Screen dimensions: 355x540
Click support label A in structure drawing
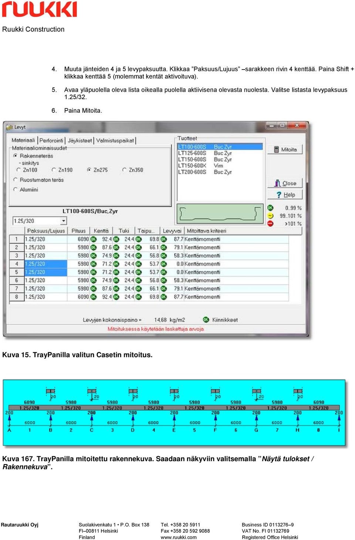[9, 430]
